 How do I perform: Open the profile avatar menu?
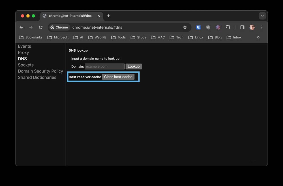tap(252, 27)
